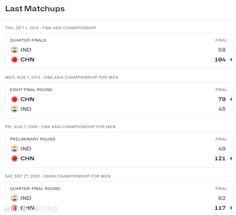Click winner arrow beside score 104
The width and height of the screenshot is (236, 215).
(x=231, y=60)
